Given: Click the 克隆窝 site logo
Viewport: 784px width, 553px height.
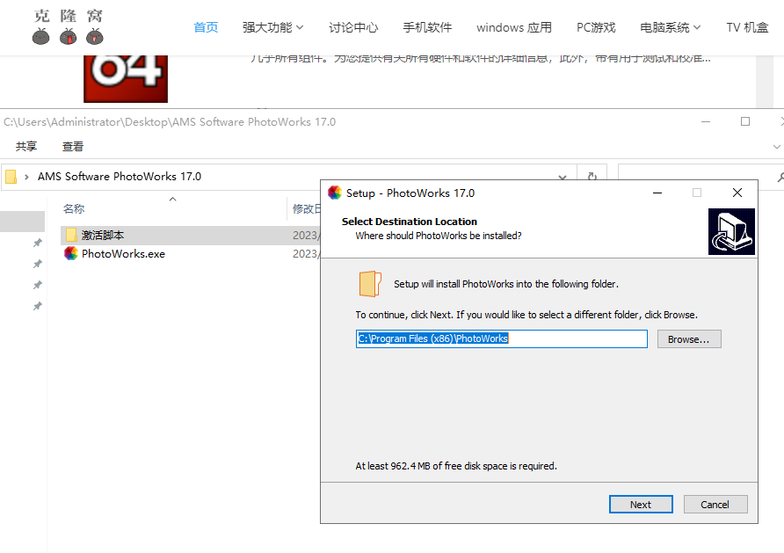Looking at the screenshot, I should click(68, 26).
